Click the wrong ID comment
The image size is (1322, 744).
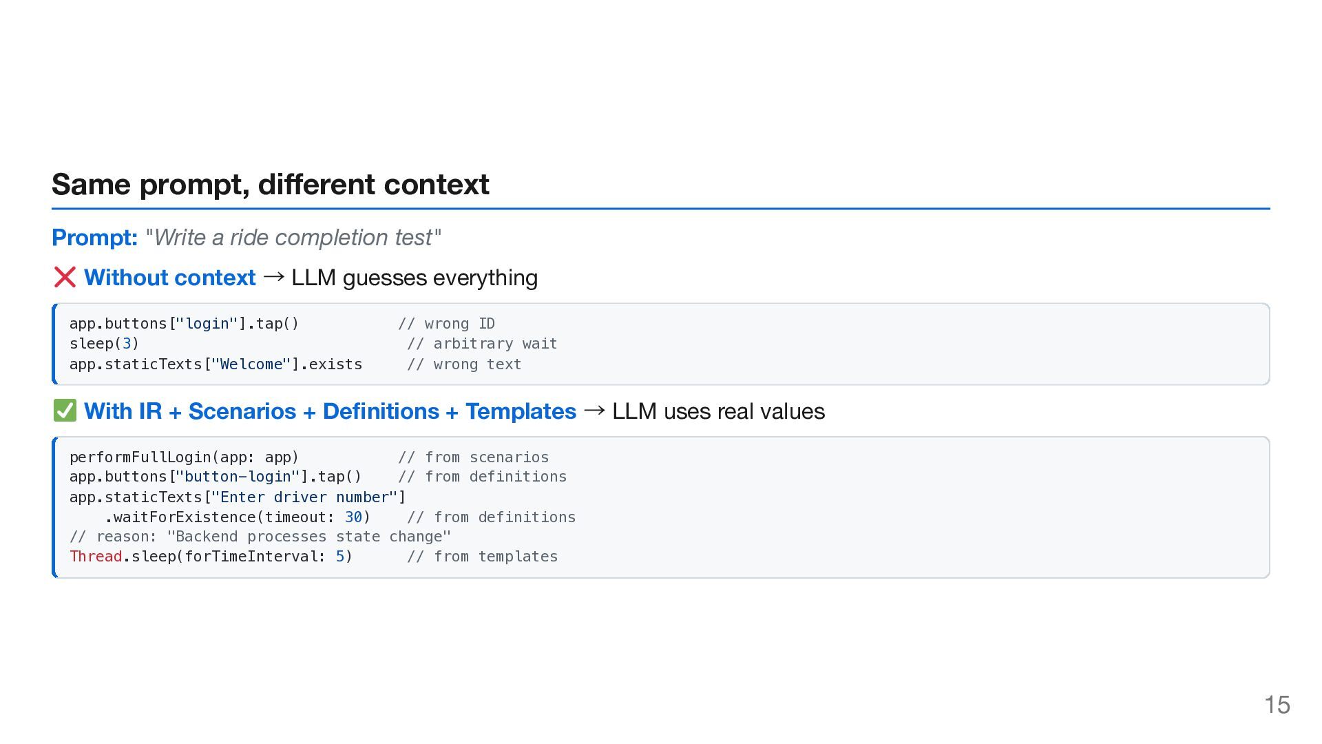[446, 324]
